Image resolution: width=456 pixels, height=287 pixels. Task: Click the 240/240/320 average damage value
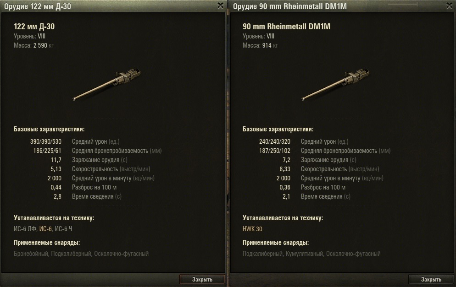[x=274, y=141]
